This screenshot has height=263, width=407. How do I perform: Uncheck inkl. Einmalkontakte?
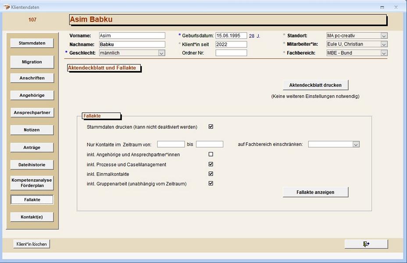pyautogui.click(x=211, y=174)
